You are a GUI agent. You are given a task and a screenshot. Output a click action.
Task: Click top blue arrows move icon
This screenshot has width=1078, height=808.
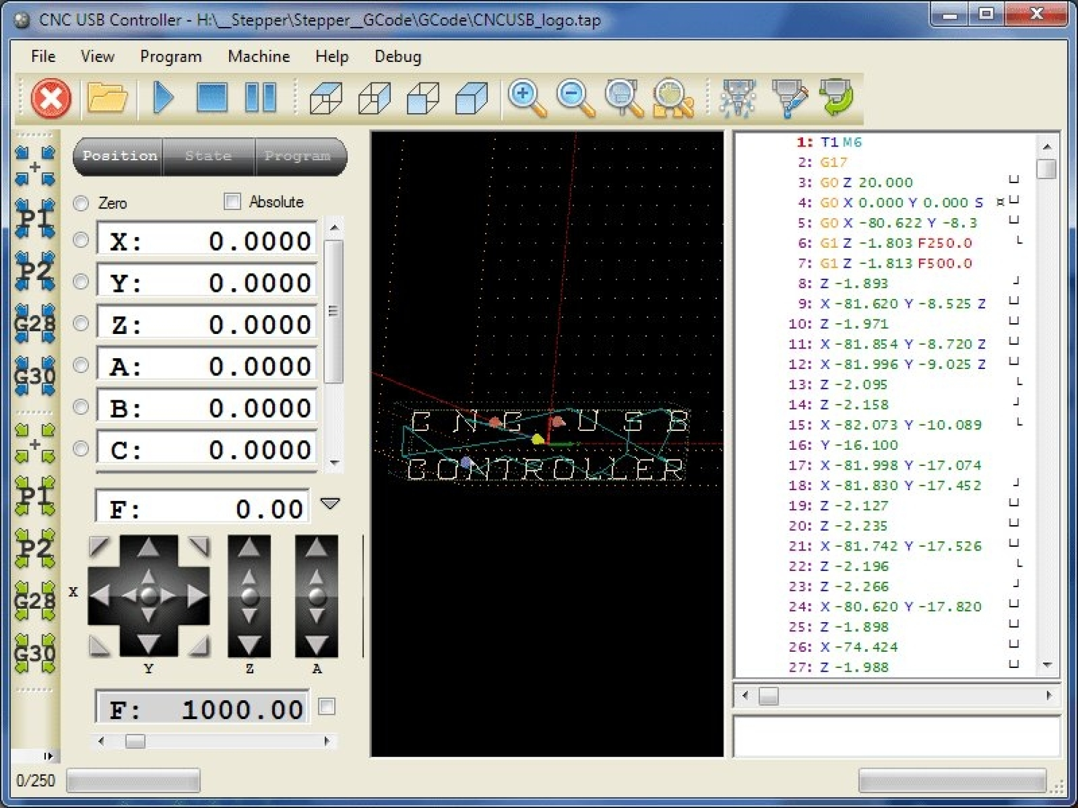[35, 166]
